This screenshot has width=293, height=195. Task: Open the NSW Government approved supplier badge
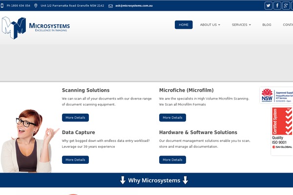pos(276,95)
